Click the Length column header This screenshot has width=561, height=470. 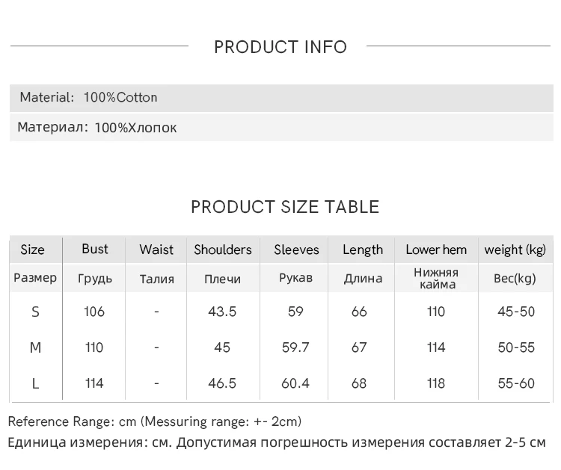363,250
